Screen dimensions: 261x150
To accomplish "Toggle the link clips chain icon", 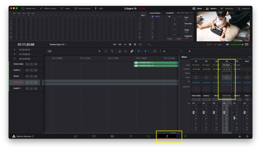I will coord(132,51).
